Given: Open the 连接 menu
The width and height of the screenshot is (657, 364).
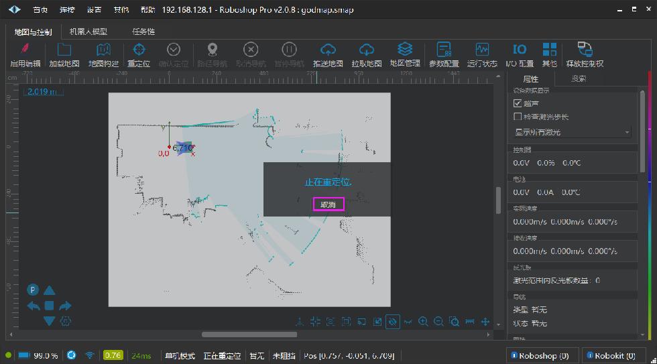Looking at the screenshot, I should (x=67, y=9).
